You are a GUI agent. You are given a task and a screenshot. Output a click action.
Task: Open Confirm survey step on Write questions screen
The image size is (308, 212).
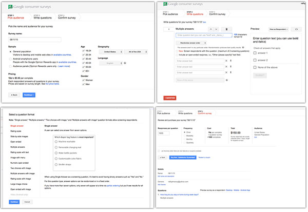(217, 14)
